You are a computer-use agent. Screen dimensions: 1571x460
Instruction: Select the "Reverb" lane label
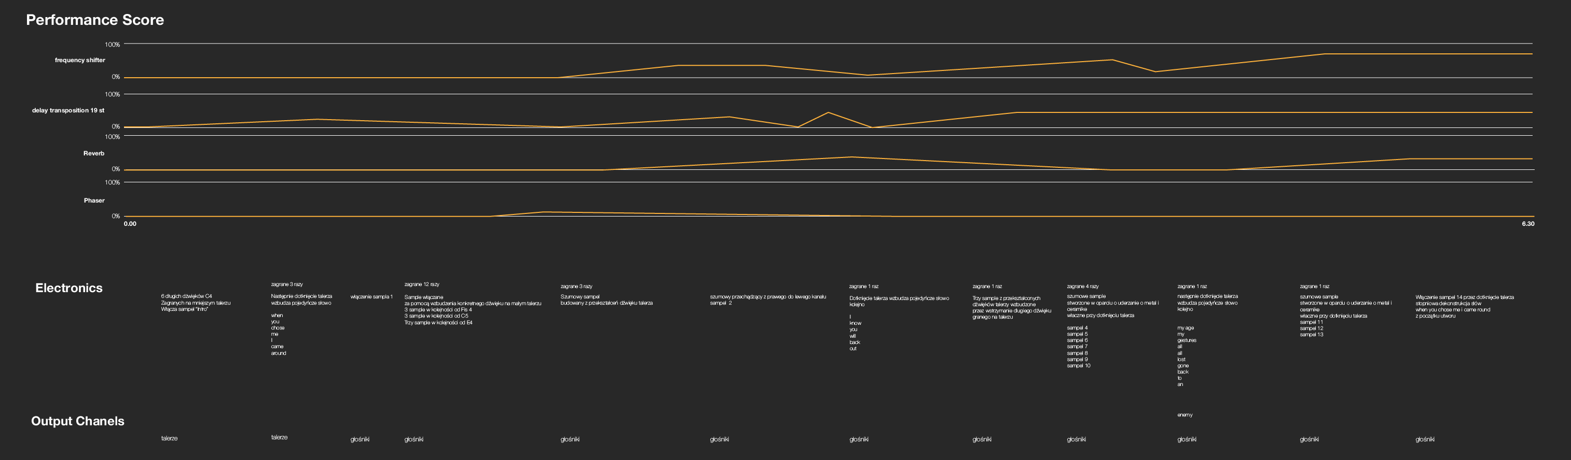[x=94, y=153]
